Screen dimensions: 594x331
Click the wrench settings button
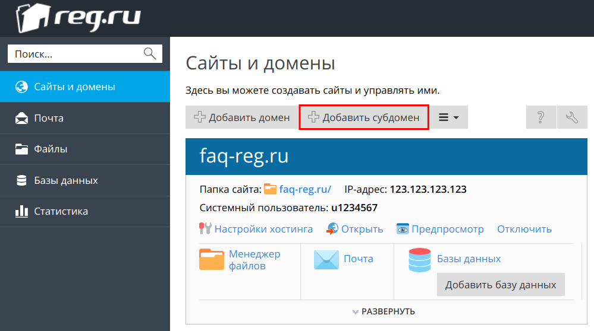[x=572, y=117]
